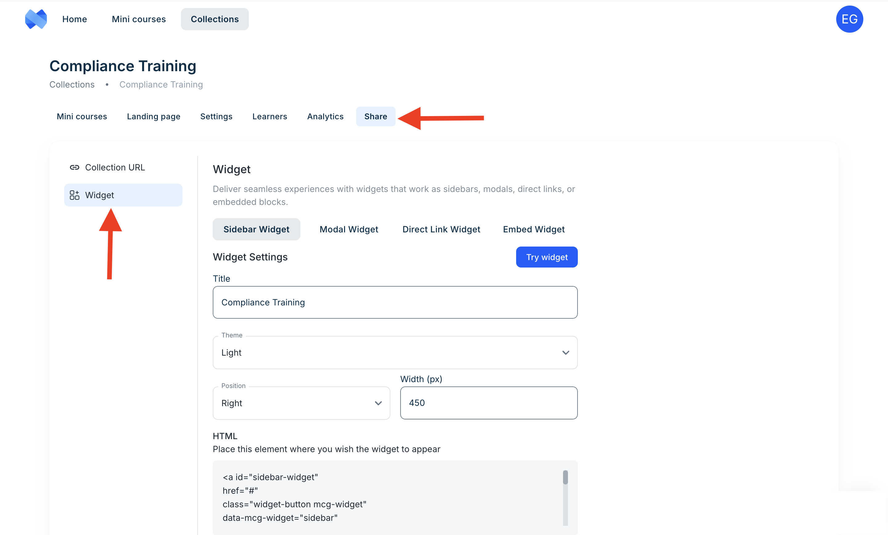This screenshot has width=888, height=535.
Task: Open the Embed Widget tab
Action: pos(533,230)
